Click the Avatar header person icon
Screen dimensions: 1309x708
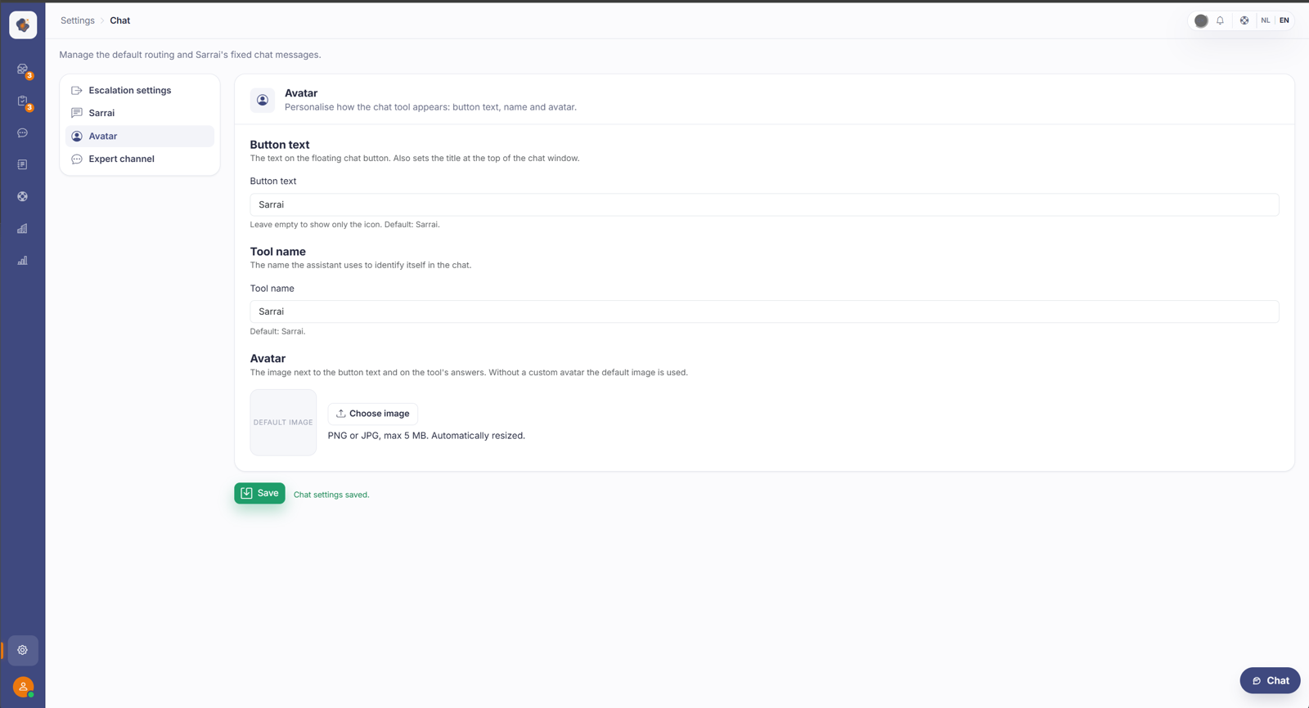point(263,100)
